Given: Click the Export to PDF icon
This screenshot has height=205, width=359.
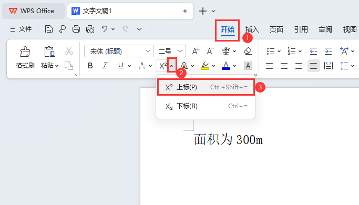Looking at the screenshot, I should point(62,29).
